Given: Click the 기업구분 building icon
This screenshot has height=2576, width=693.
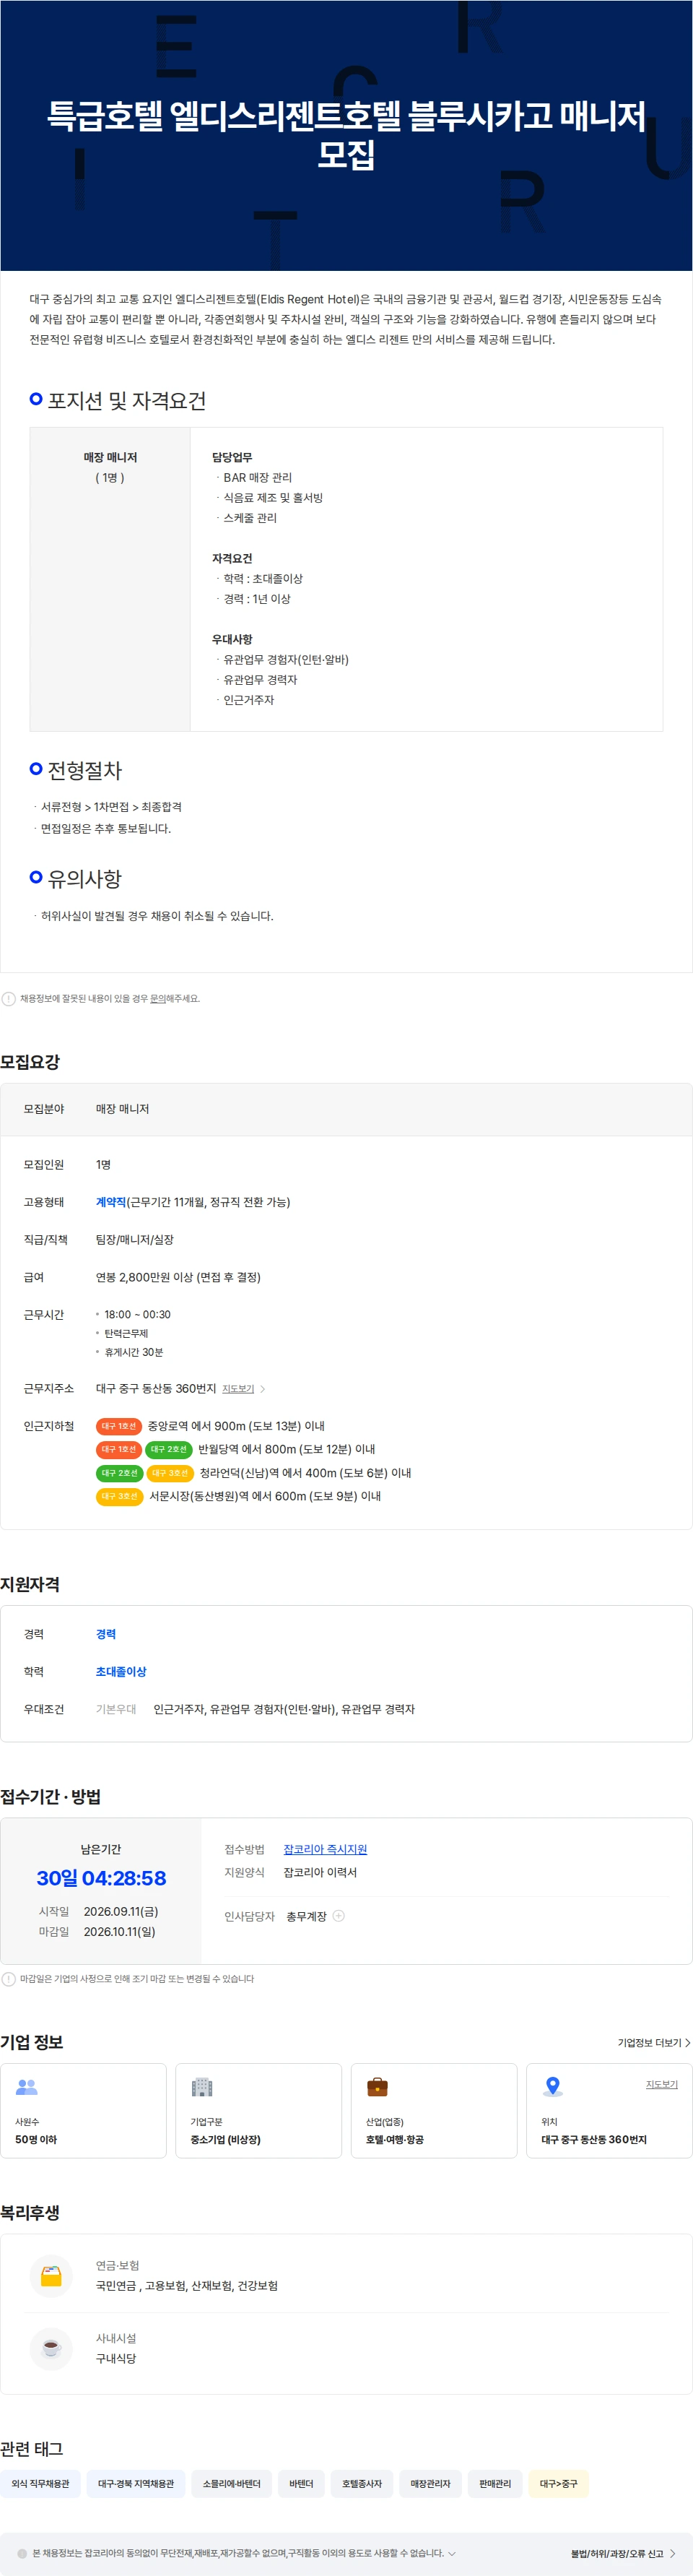Looking at the screenshot, I should (202, 2087).
